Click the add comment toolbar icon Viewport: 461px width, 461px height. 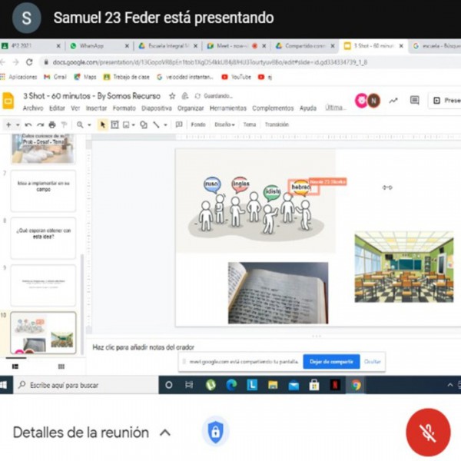[x=179, y=124]
